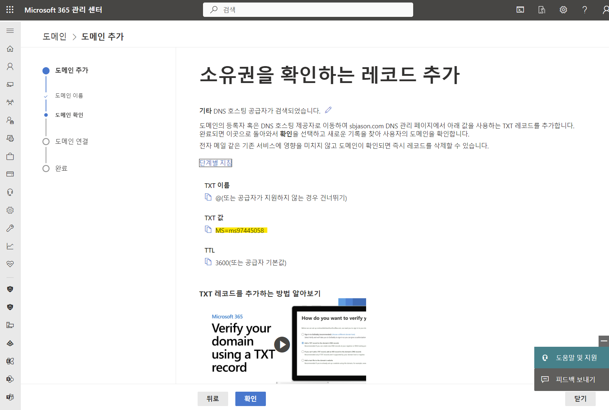Open the Azure Active Directory diamond icon

pyautogui.click(x=10, y=343)
